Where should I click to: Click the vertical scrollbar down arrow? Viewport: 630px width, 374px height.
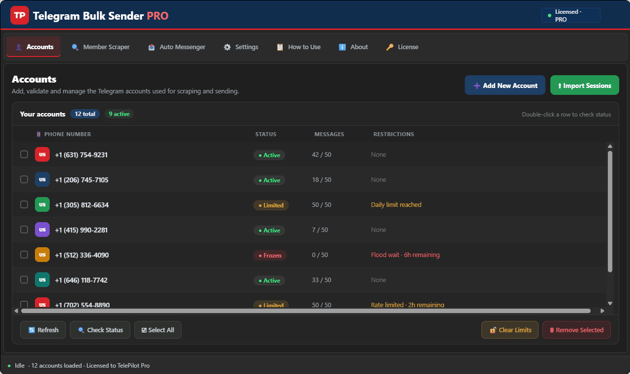[610, 304]
